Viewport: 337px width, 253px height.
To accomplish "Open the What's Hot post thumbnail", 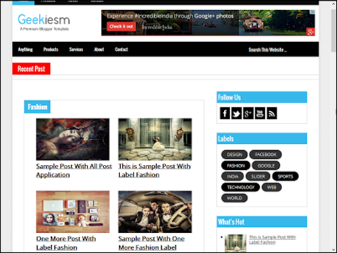I will [235, 243].
